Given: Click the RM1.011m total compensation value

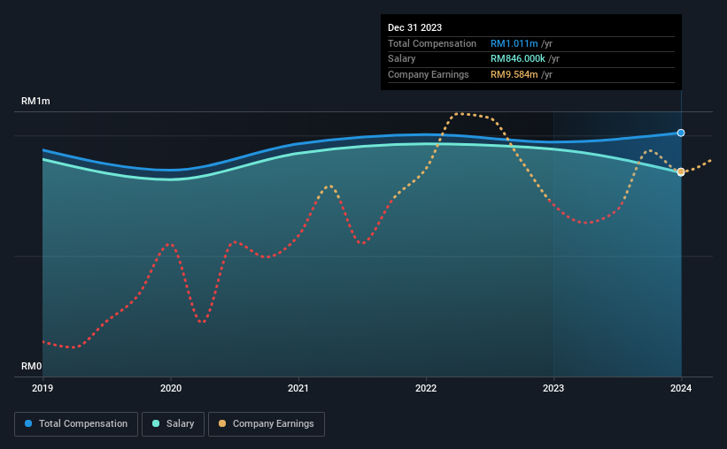Looking at the screenshot, I should point(514,43).
